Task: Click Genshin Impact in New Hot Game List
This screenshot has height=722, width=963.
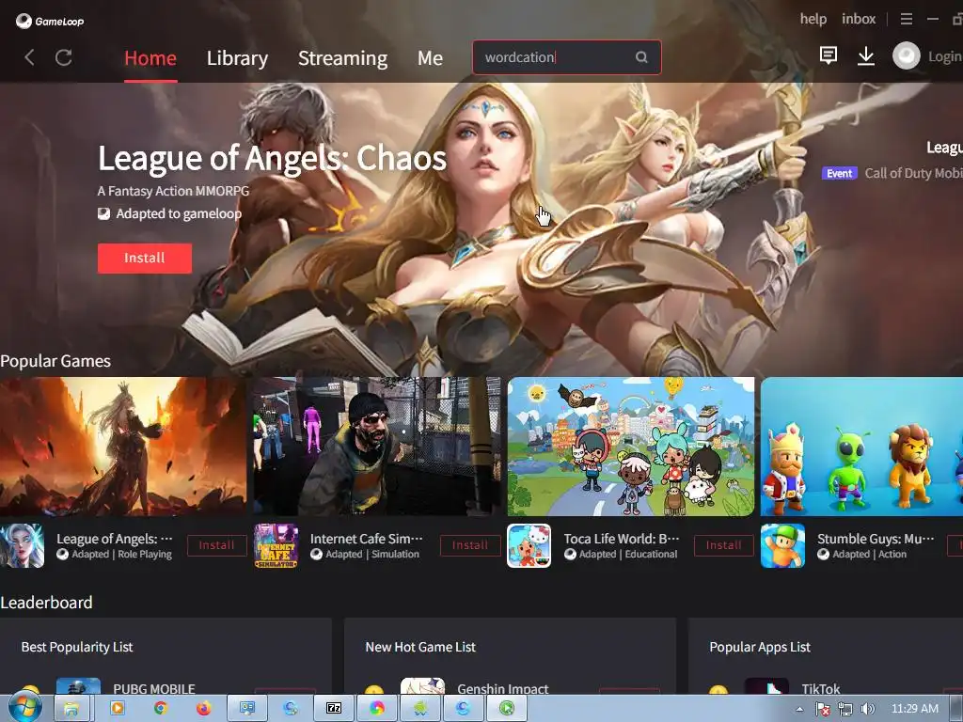Action: click(503, 688)
